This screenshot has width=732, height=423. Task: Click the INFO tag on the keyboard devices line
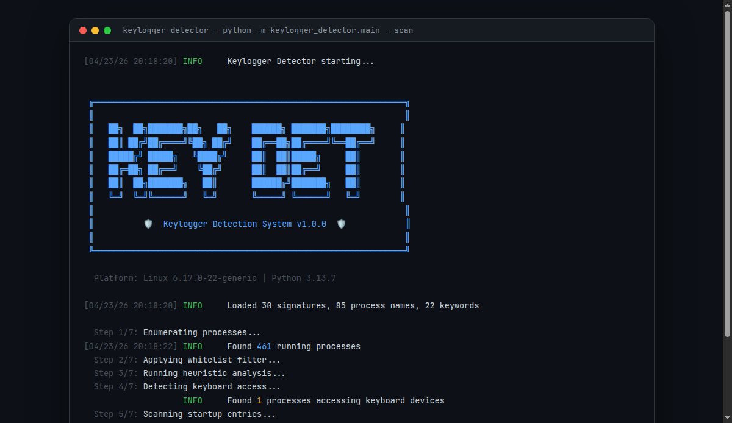(193, 400)
